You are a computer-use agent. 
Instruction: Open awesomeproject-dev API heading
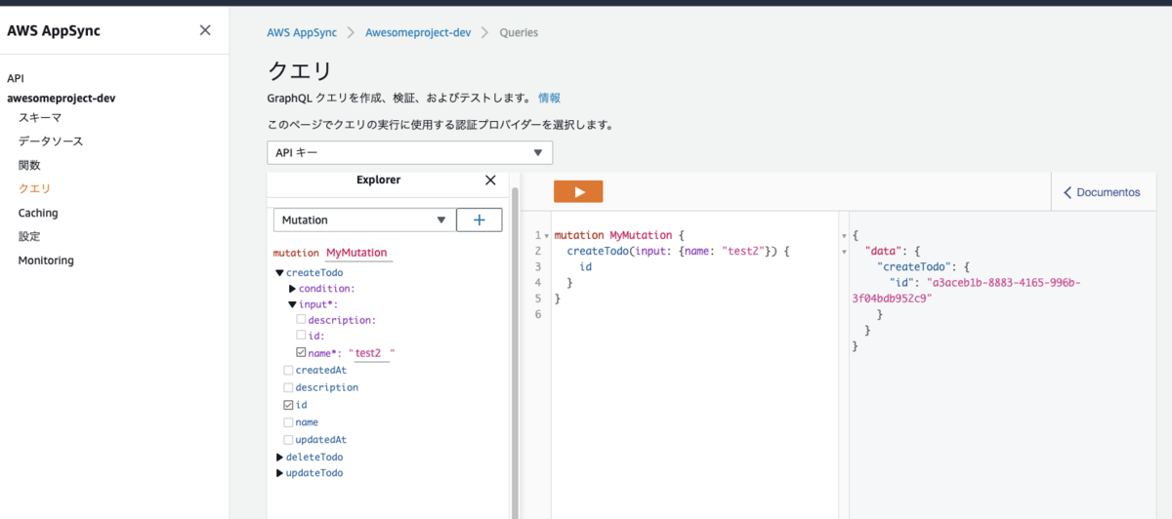tap(62, 99)
